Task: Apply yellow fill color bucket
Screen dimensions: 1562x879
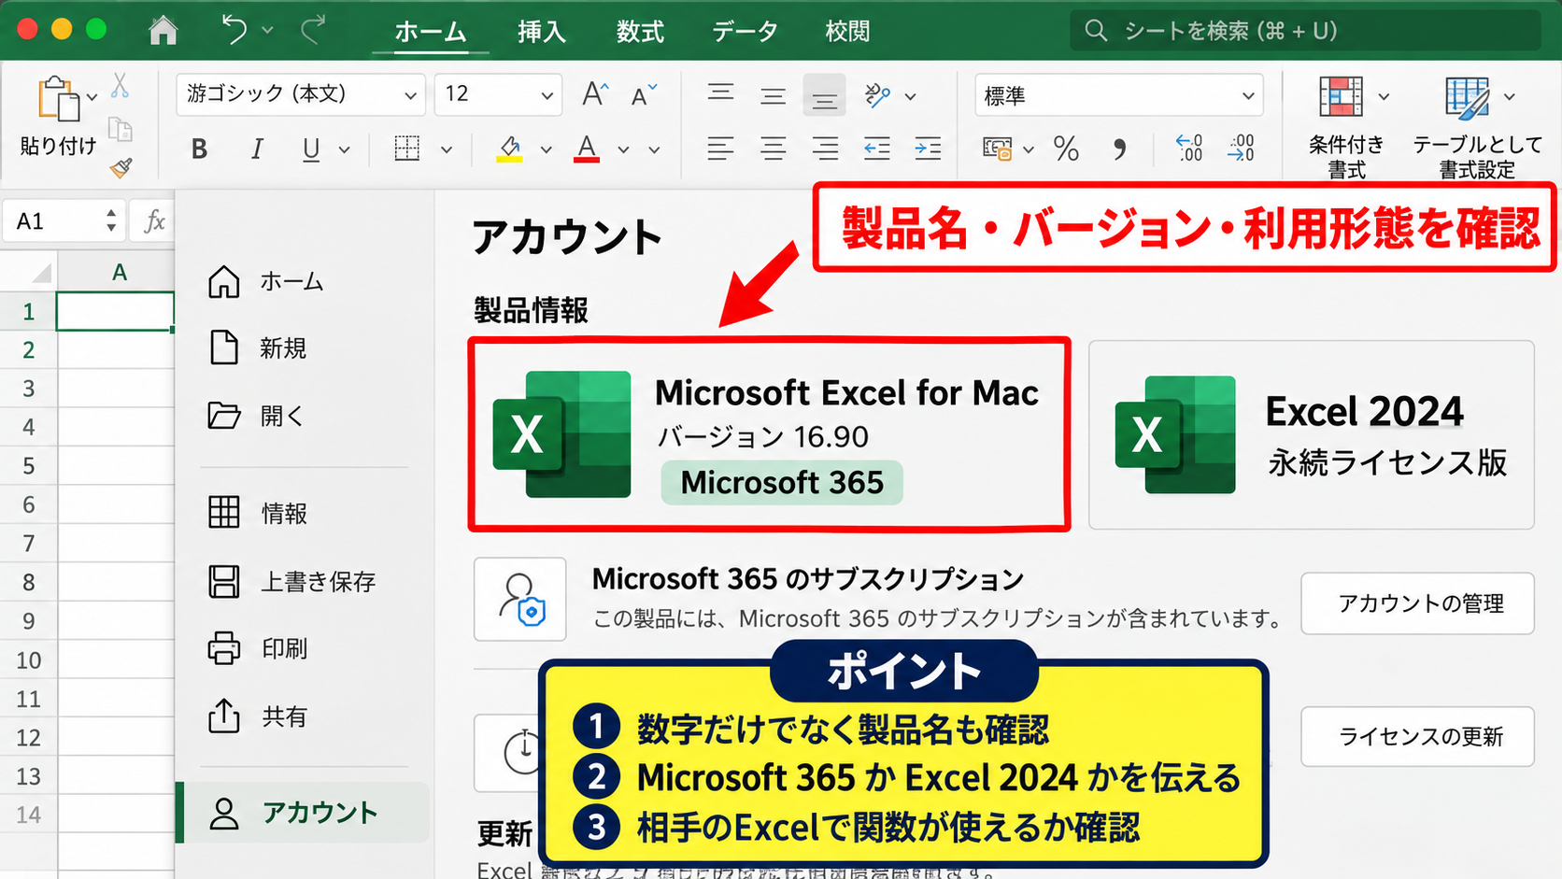Action: pyautogui.click(x=509, y=149)
